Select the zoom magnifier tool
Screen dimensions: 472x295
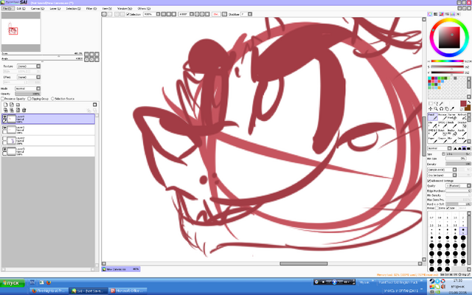tap(436, 108)
